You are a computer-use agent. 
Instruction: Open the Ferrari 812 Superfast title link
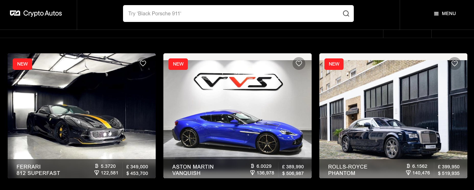[x=38, y=170]
